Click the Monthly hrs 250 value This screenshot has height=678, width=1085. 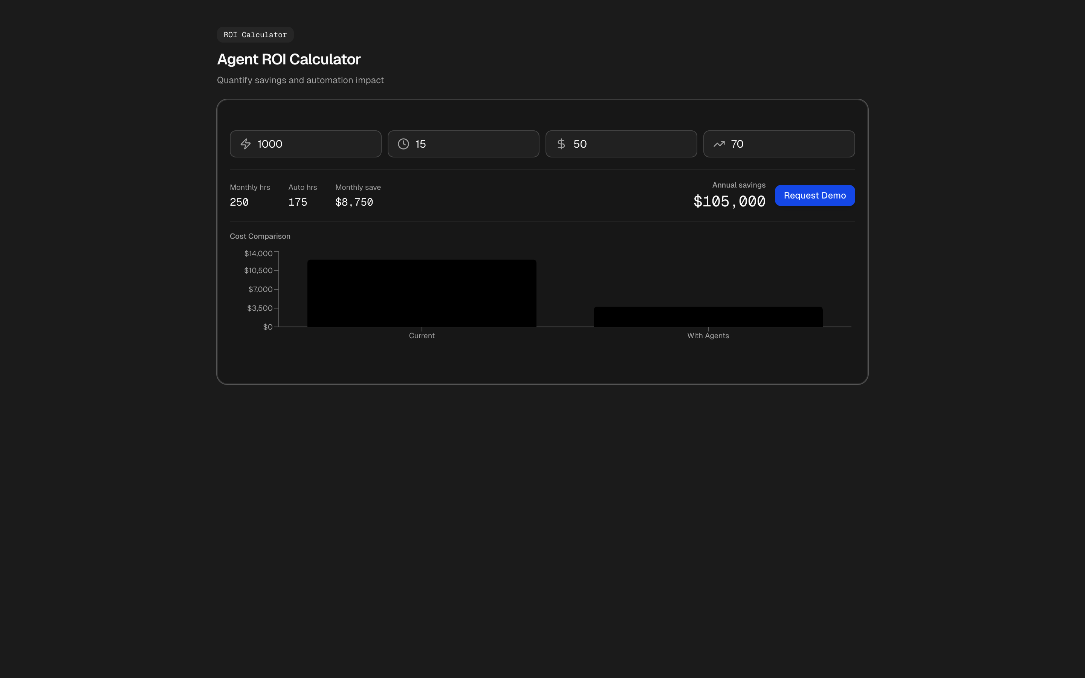239,202
